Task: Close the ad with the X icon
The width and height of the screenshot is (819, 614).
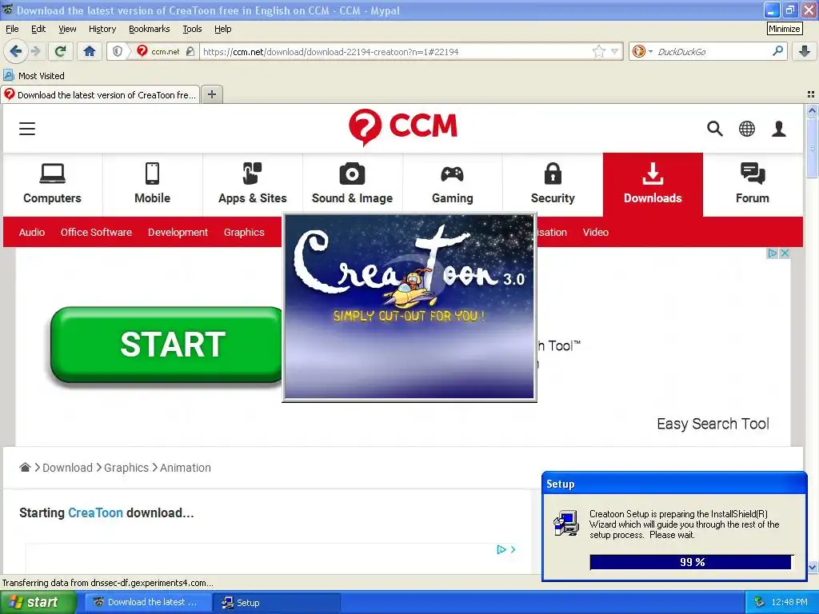Action: tap(784, 253)
